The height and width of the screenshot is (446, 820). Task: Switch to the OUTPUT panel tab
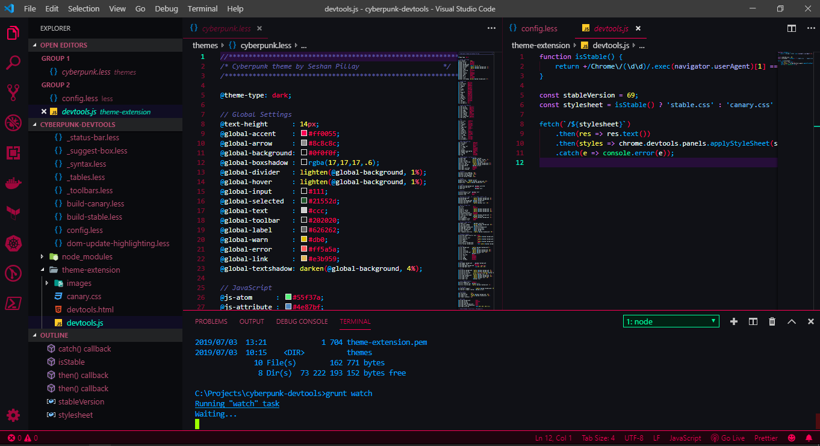[x=252, y=321]
